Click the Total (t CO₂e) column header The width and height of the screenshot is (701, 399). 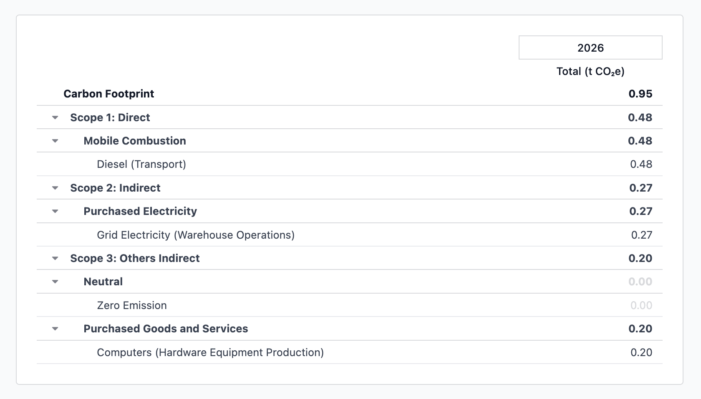tap(590, 72)
